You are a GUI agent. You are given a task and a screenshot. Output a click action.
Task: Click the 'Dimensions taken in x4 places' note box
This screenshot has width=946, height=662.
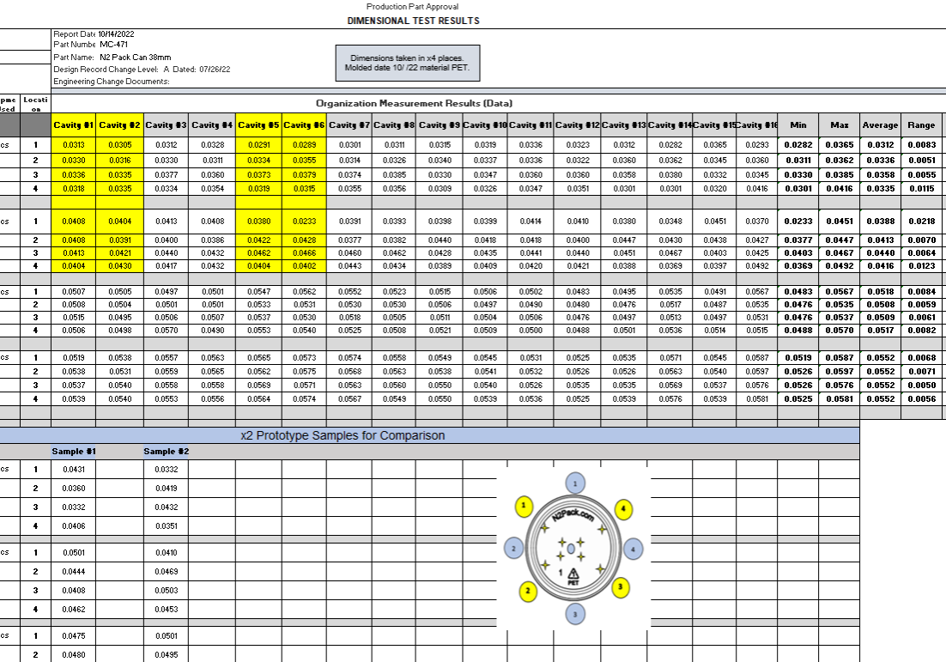pyautogui.click(x=408, y=63)
